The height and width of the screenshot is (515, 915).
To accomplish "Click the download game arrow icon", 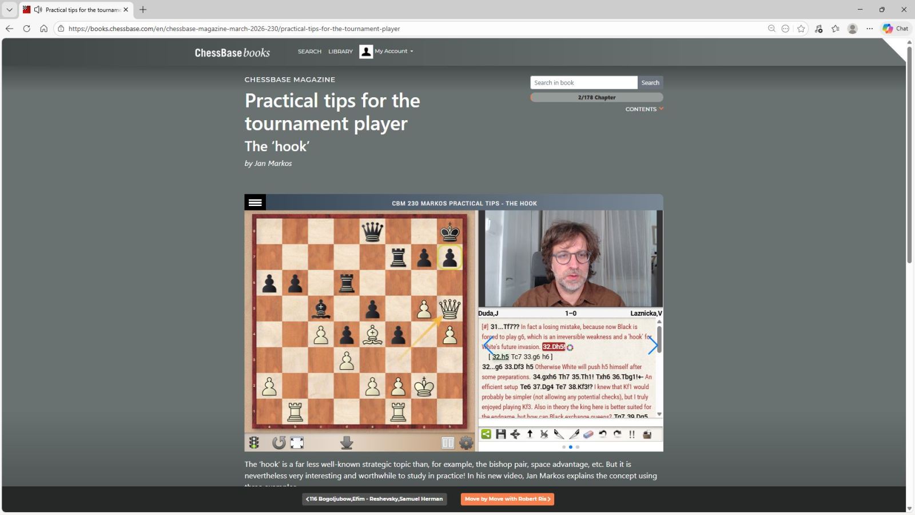I will pyautogui.click(x=347, y=442).
